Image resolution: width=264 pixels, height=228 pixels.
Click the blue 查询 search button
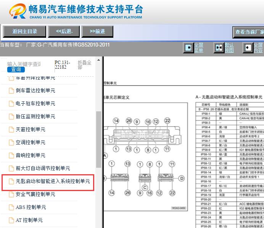[x=16, y=69]
